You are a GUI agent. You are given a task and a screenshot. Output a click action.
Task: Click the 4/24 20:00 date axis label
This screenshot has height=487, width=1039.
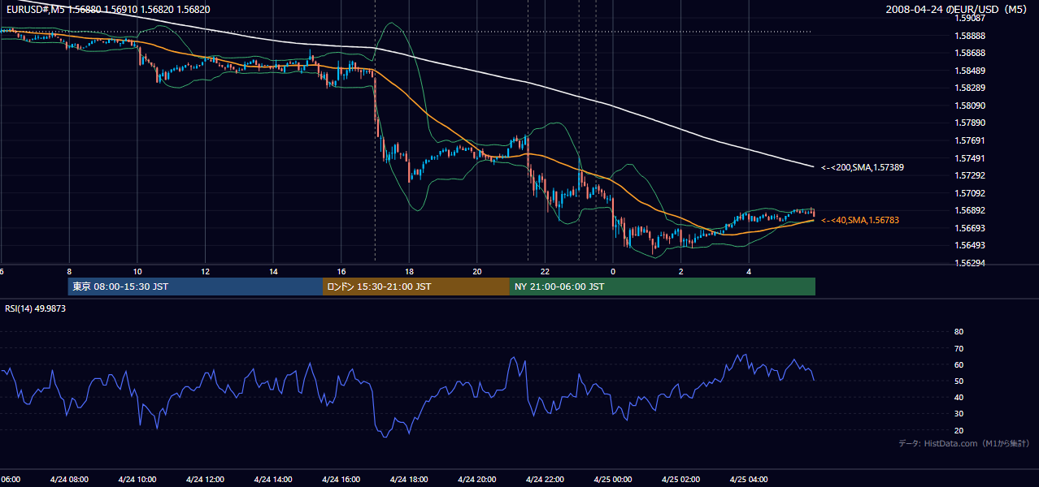[476, 480]
